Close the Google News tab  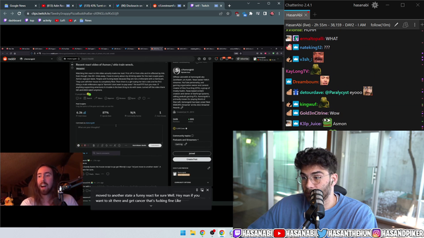pos(35,6)
